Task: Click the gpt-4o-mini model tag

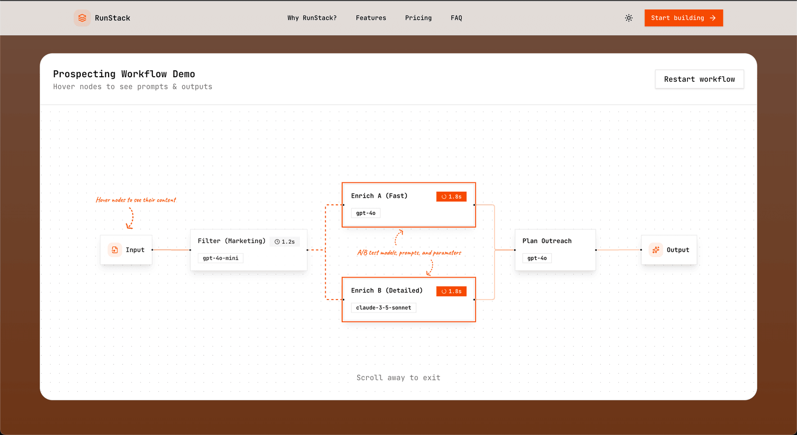Action: tap(221, 258)
